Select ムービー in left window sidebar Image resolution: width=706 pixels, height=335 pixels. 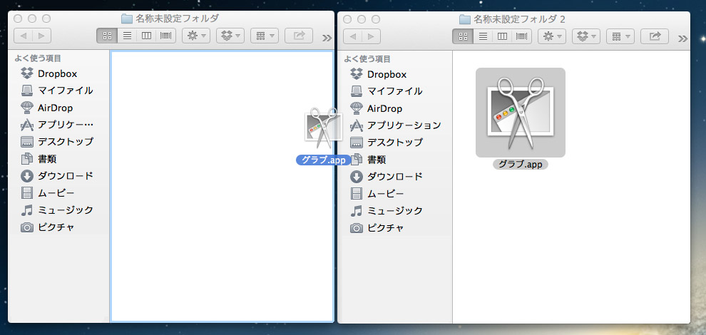coord(48,193)
